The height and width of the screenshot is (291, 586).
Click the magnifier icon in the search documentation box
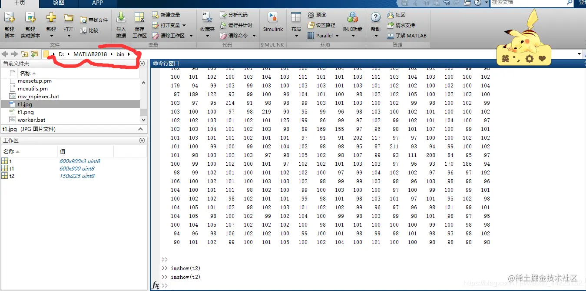click(569, 3)
